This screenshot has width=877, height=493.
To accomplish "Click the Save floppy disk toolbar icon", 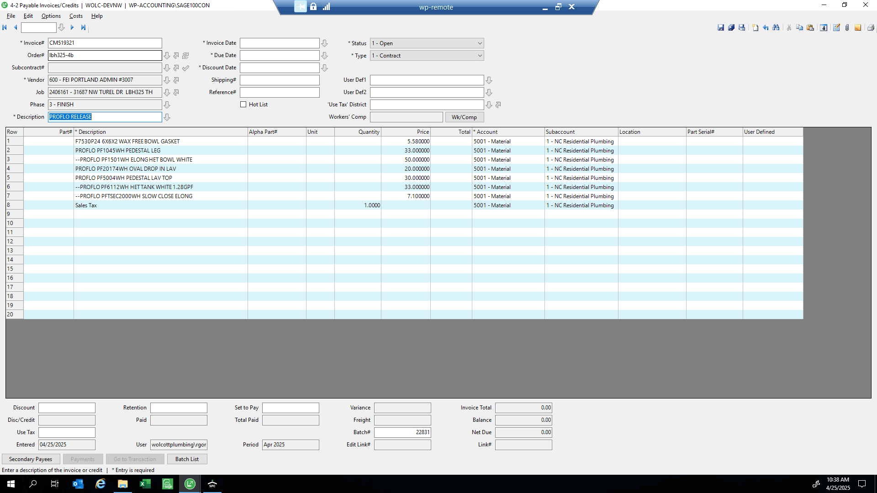I will tap(721, 28).
